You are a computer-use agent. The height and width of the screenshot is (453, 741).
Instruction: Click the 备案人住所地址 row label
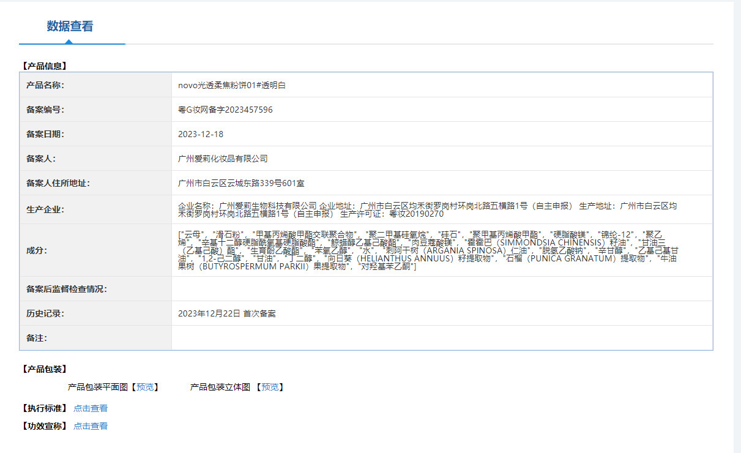[58, 183]
